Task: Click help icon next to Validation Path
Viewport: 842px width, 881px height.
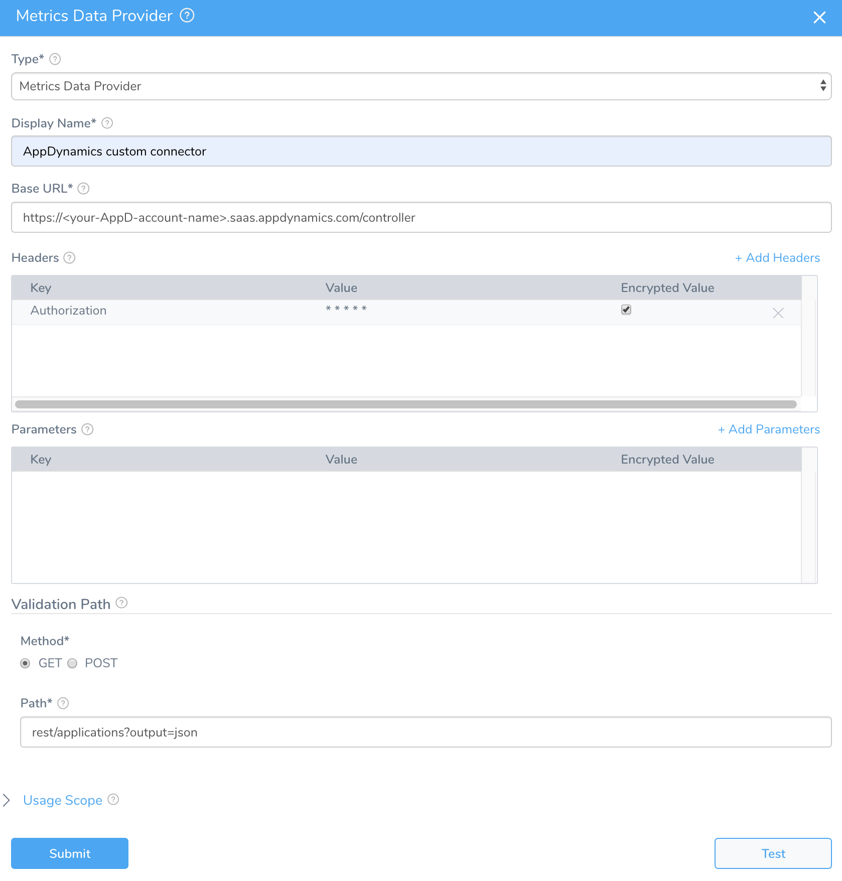Action: pos(121,603)
